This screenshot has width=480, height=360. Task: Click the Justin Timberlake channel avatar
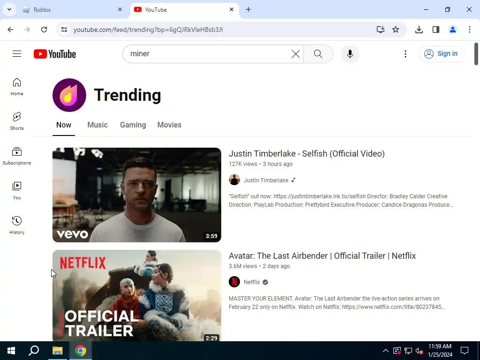coord(234,180)
